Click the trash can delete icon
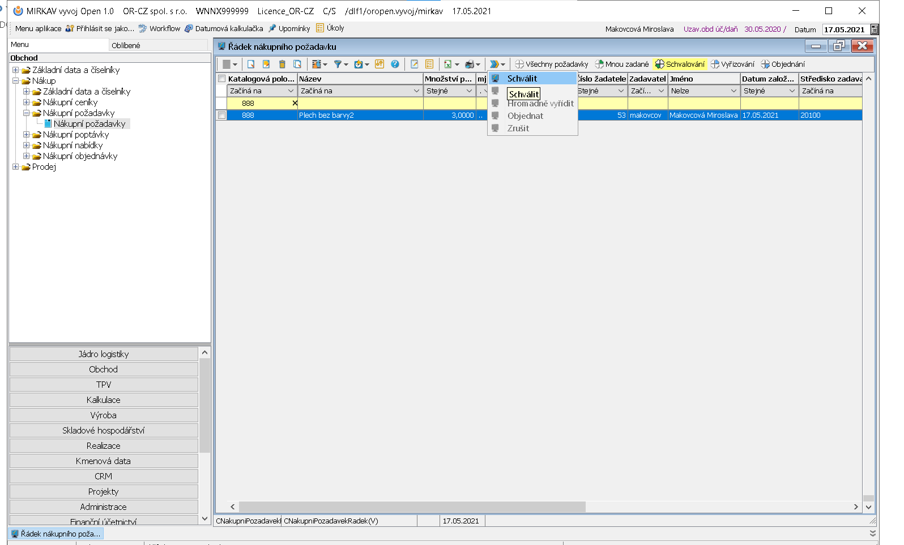Viewport: 904px width, 545px height. 282,65
